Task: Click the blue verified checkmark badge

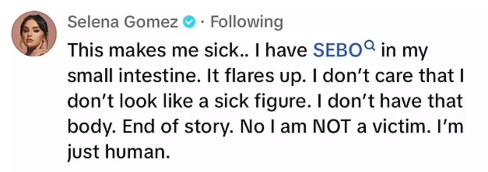Action: point(189,23)
